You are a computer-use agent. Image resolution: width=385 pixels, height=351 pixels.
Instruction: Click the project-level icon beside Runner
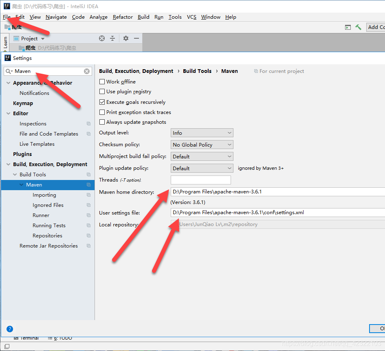pos(89,215)
